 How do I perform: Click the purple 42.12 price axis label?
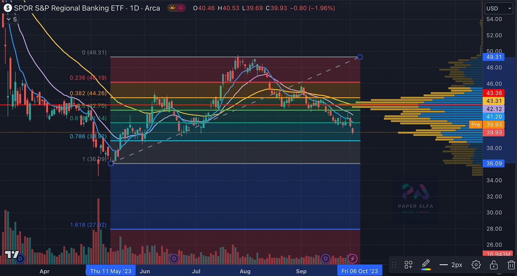pyautogui.click(x=494, y=109)
